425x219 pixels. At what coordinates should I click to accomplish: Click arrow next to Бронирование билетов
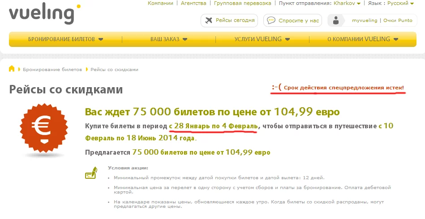101,39
